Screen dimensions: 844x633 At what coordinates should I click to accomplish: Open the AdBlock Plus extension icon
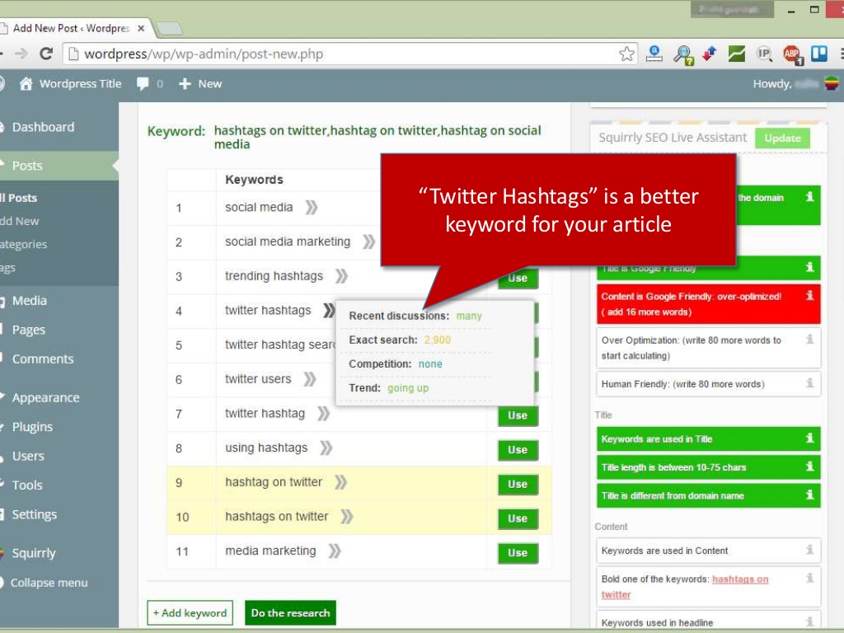pyautogui.click(x=792, y=54)
